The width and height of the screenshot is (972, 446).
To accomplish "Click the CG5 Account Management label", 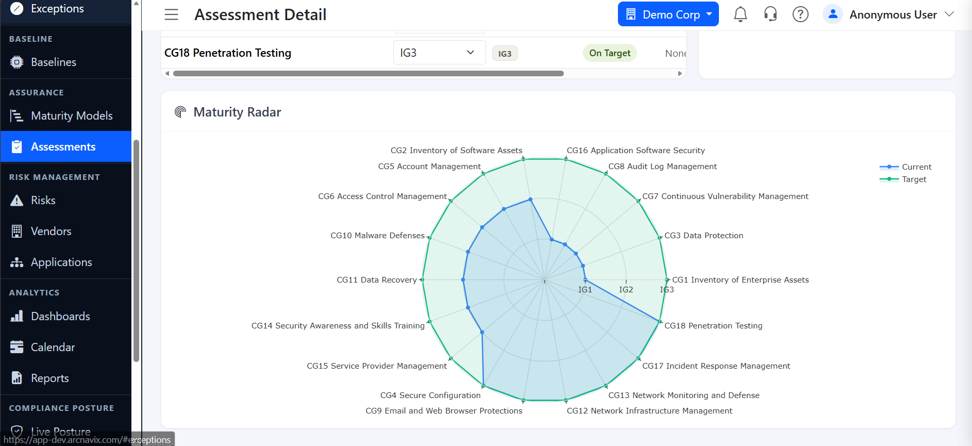I will pyautogui.click(x=429, y=167).
